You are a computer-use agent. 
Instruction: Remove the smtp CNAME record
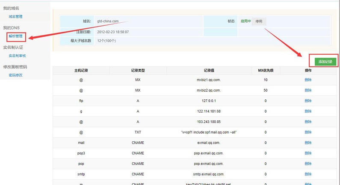pos(308,174)
